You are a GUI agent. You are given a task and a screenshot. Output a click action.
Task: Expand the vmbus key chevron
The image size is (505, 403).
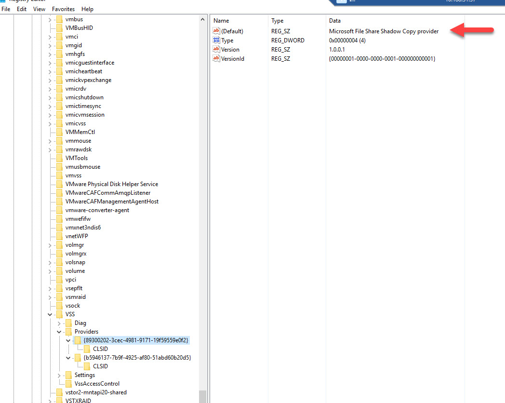click(x=50, y=19)
